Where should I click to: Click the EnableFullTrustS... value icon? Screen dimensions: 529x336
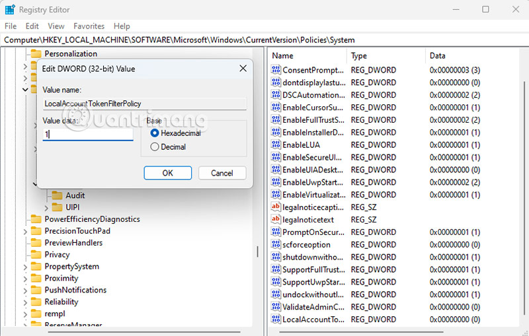click(276, 119)
